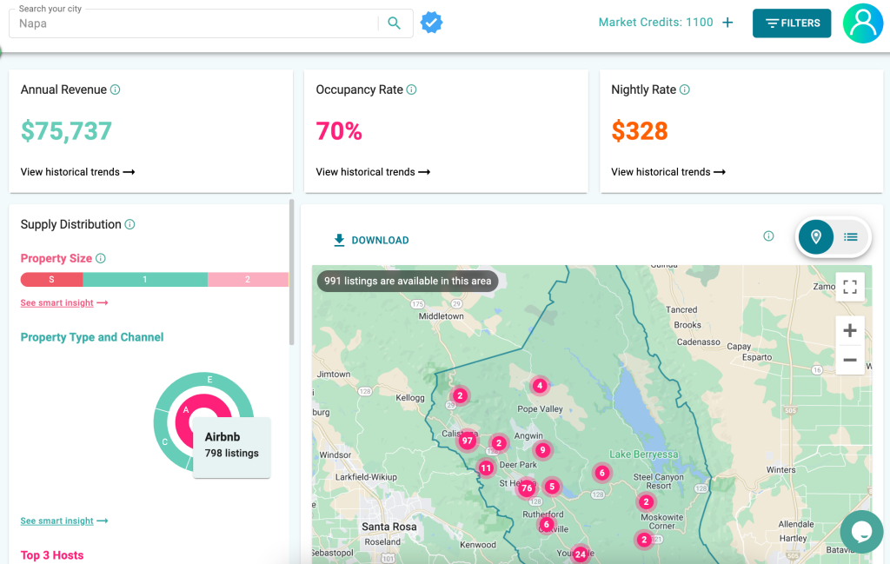
Task: Open the chat support bubble
Action: pyautogui.click(x=861, y=532)
